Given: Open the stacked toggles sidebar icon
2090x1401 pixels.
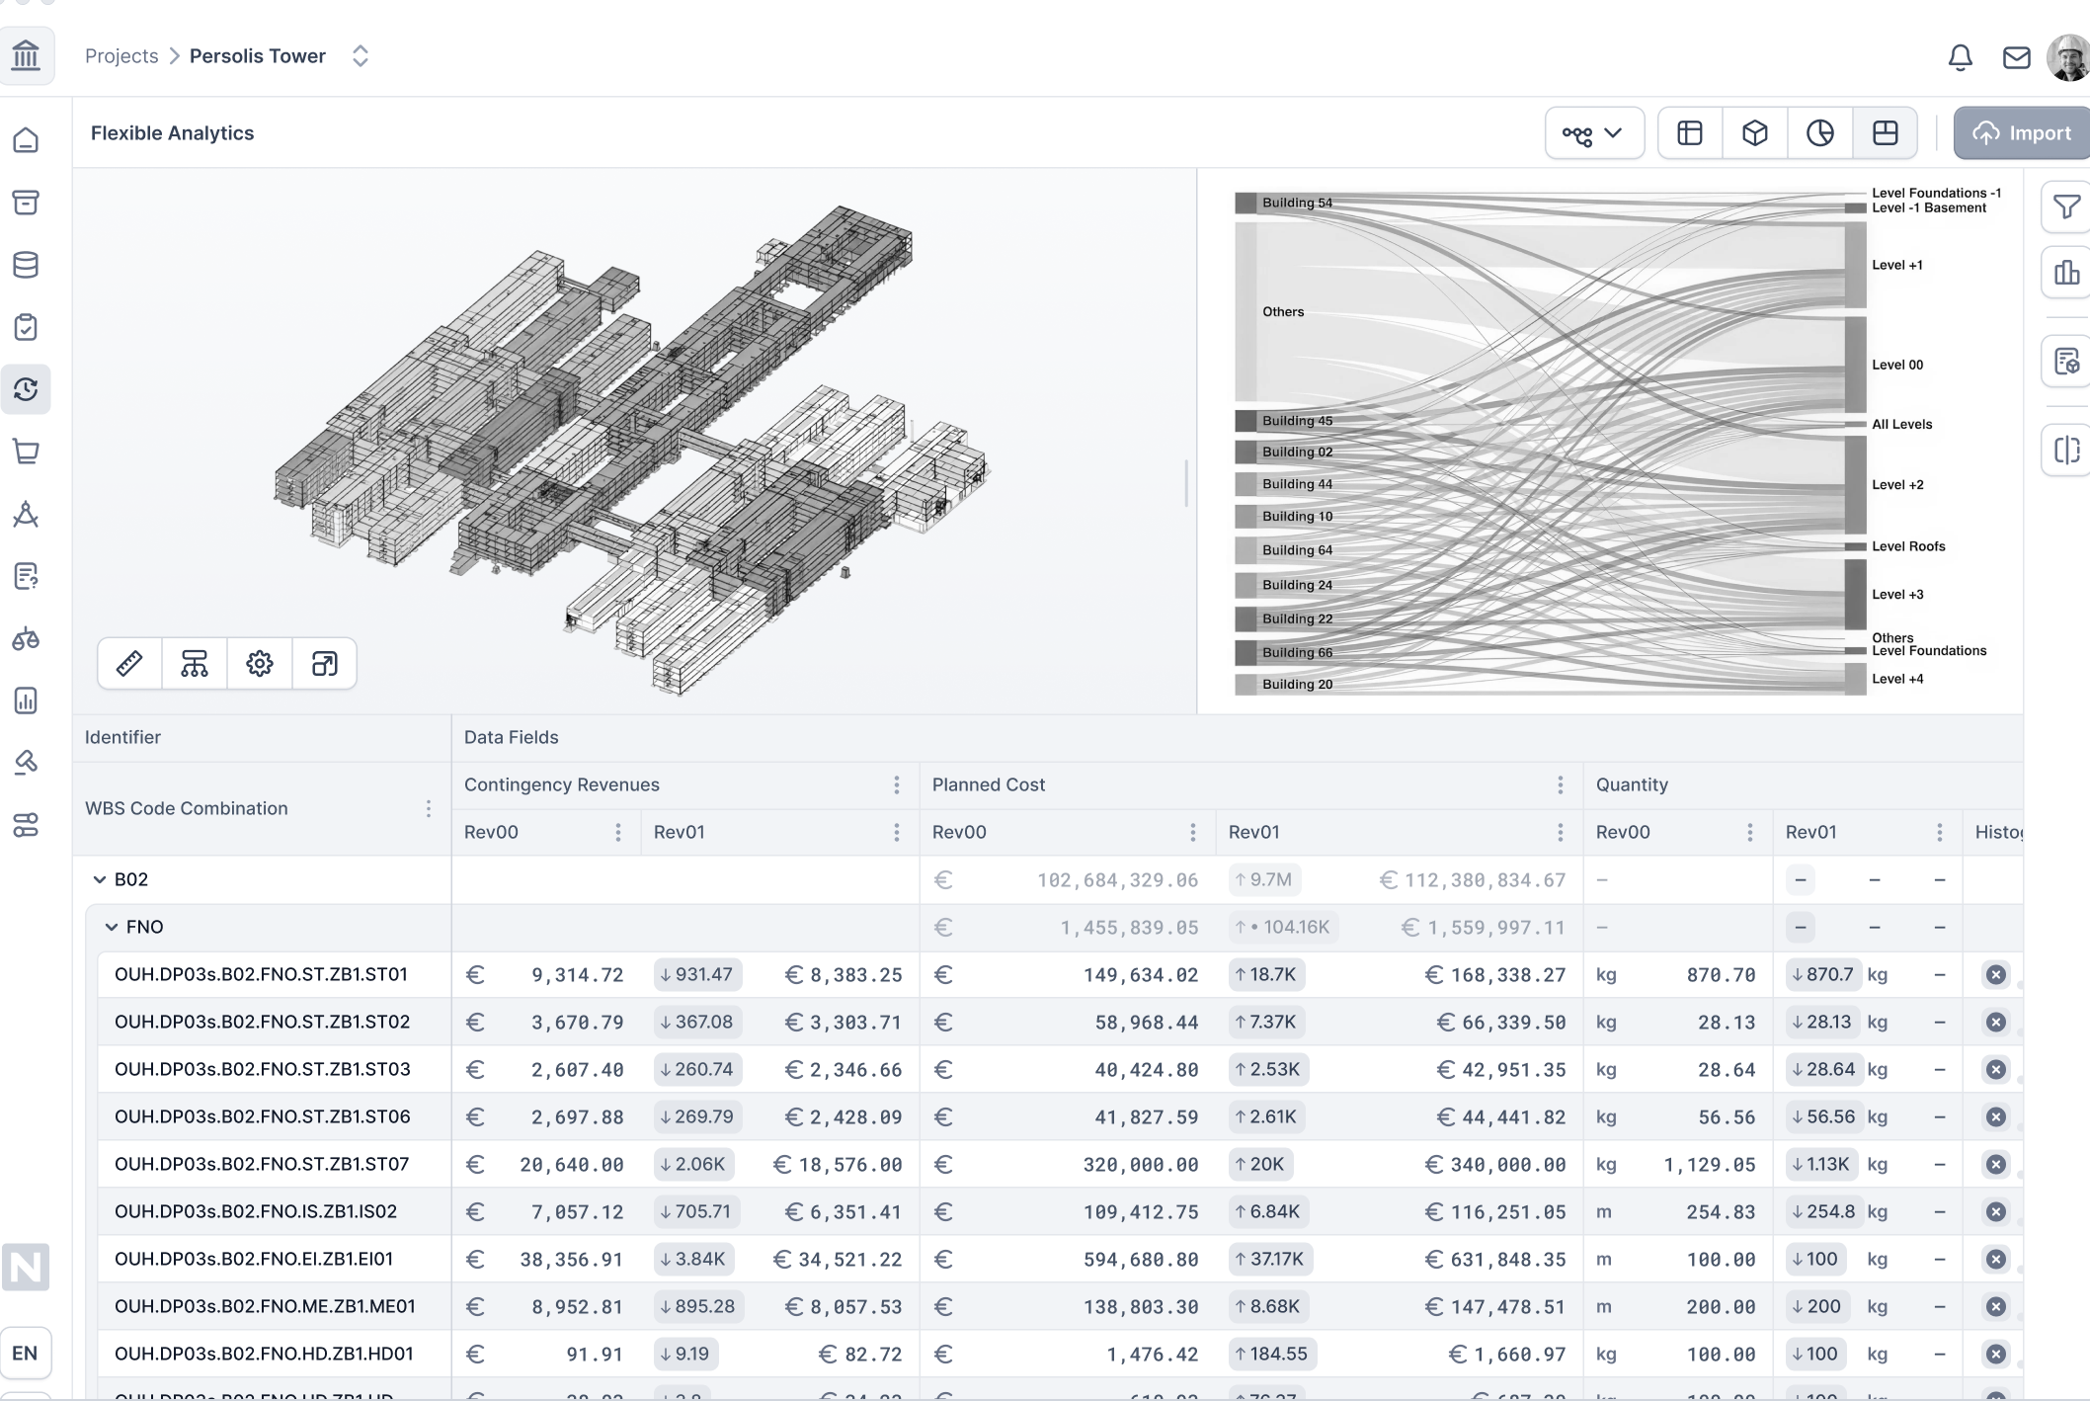Looking at the screenshot, I should pyautogui.click(x=26, y=825).
